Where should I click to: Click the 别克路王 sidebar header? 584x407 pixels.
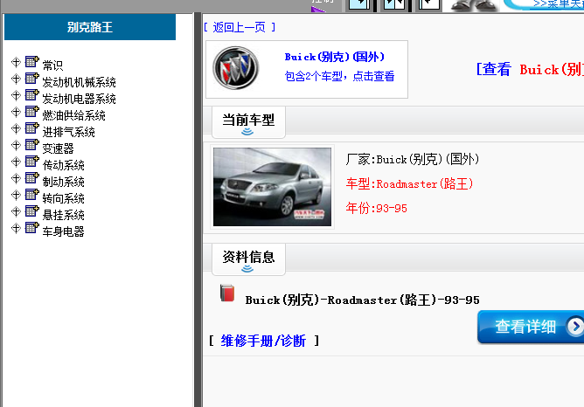[90, 27]
